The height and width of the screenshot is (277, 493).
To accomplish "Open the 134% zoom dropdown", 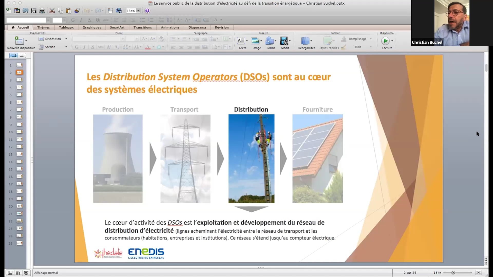I will 138,11.
